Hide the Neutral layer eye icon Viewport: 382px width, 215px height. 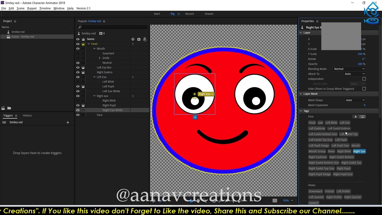pos(78,63)
